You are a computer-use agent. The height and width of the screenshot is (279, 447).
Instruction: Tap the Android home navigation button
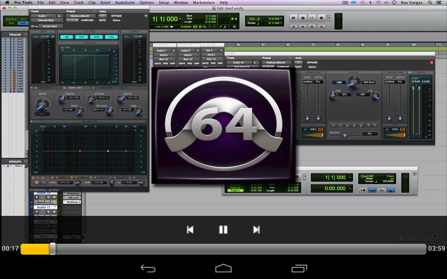pyautogui.click(x=223, y=268)
